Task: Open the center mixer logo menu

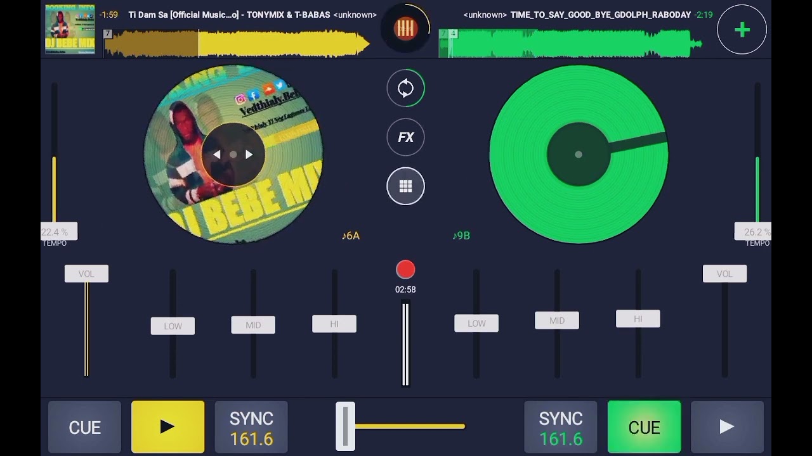Action: click(405, 28)
